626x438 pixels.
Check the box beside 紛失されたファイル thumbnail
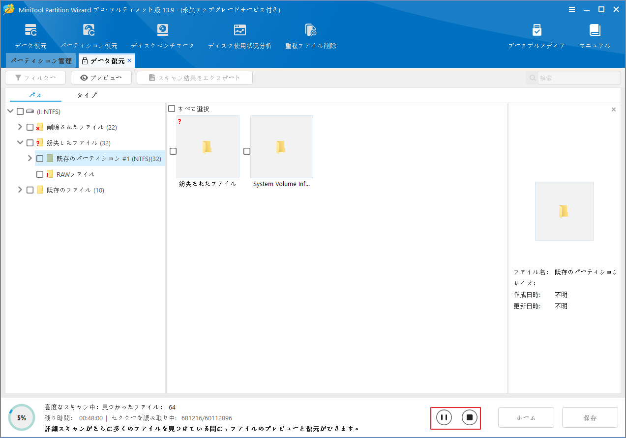coord(173,151)
